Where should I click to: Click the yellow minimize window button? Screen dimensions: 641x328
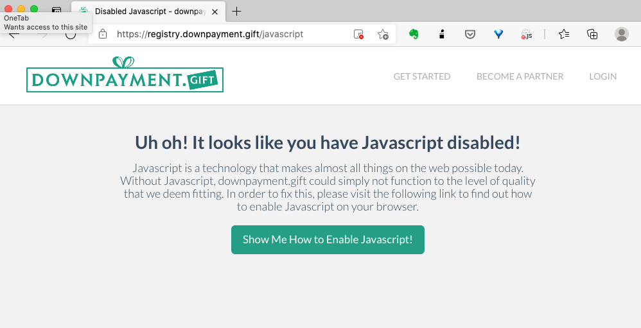21,9
